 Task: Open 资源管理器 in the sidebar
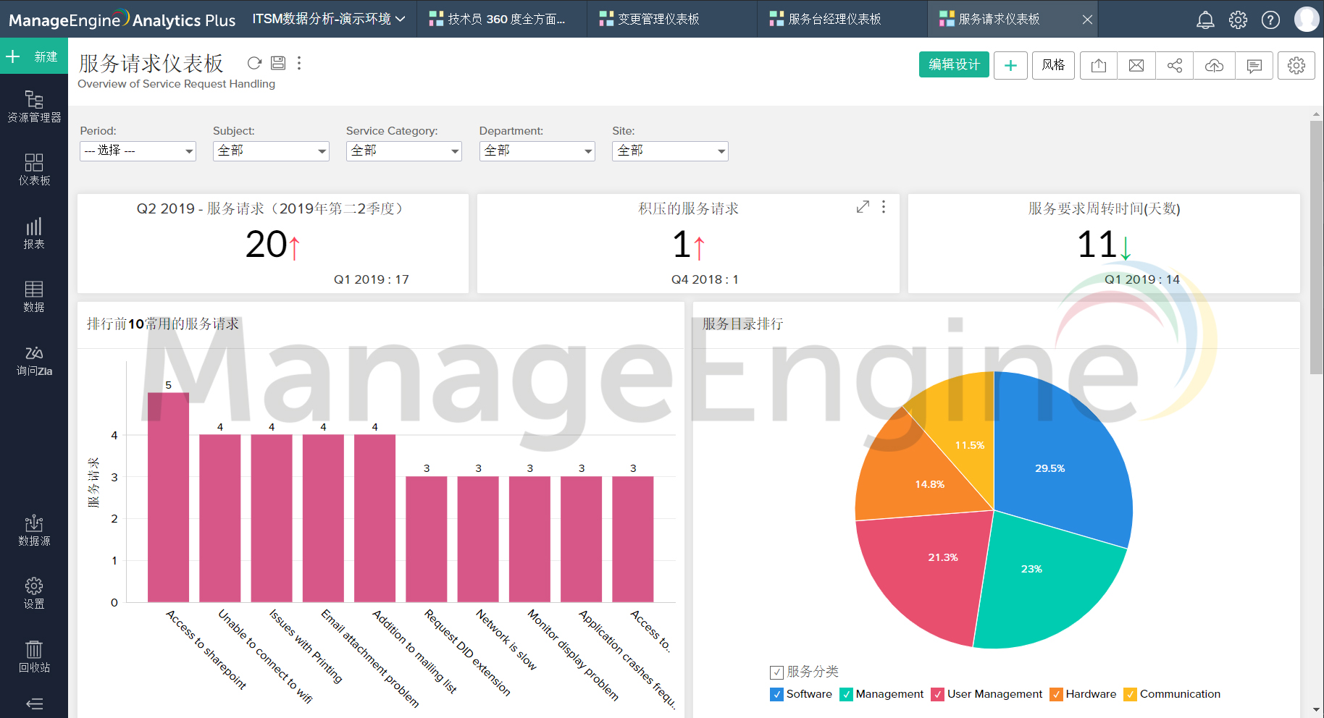point(34,106)
